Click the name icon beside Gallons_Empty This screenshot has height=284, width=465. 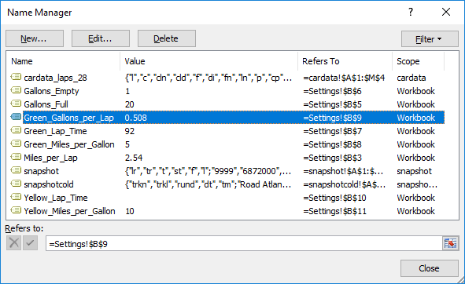pyautogui.click(x=16, y=90)
